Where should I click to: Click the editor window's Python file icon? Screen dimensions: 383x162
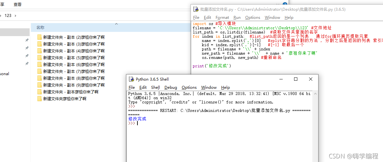(196, 9)
